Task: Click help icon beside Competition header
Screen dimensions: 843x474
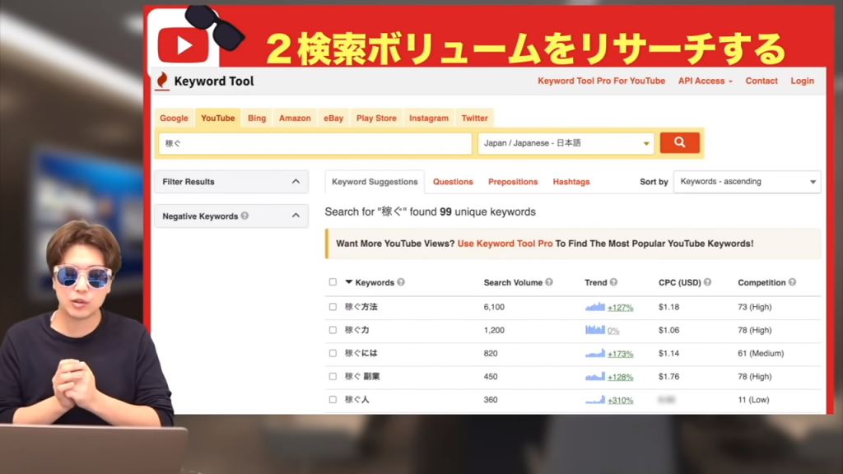Action: pyautogui.click(x=792, y=282)
